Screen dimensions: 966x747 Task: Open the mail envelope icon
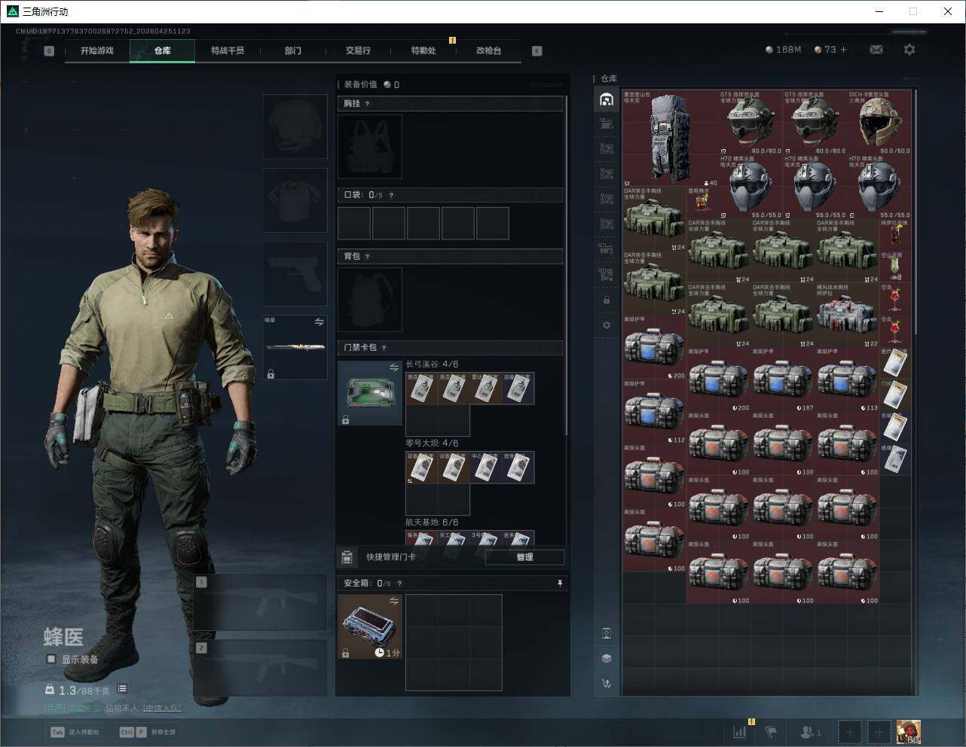tap(876, 50)
